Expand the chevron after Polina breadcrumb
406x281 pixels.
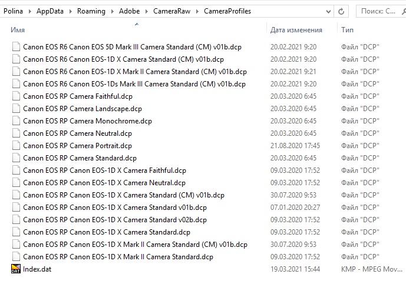coord(30,11)
